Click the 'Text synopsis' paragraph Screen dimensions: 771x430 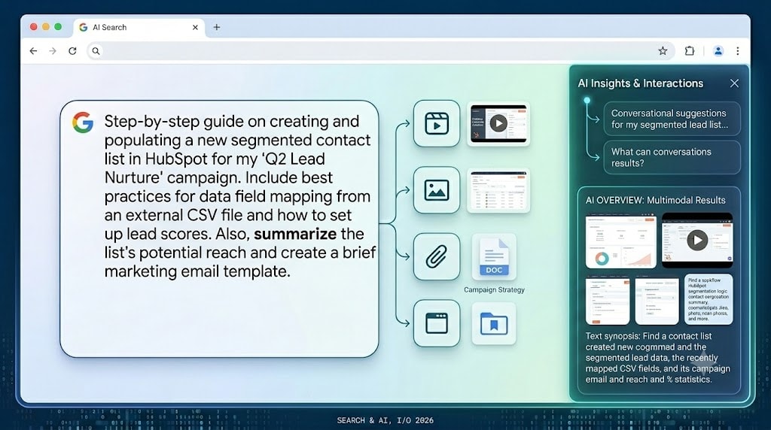point(658,358)
